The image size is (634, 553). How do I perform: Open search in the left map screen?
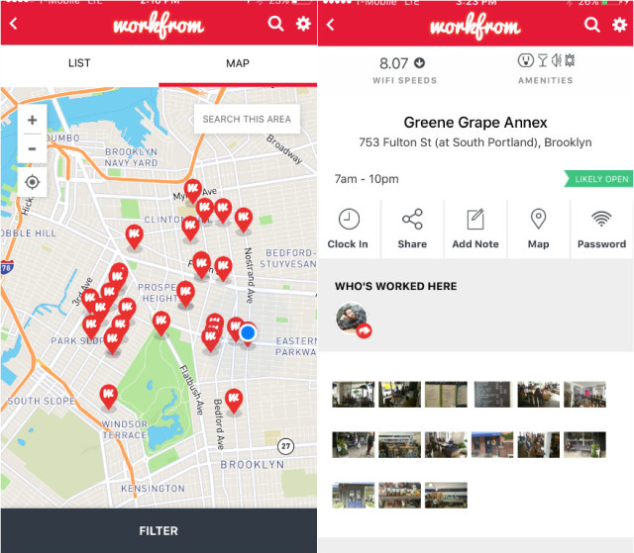coord(275,24)
